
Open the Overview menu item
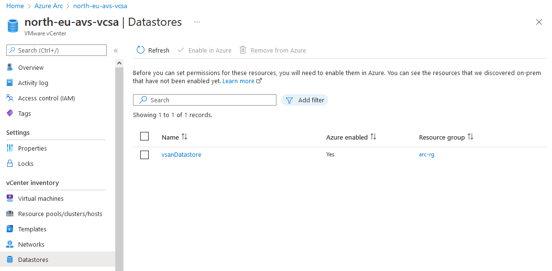tap(31, 67)
